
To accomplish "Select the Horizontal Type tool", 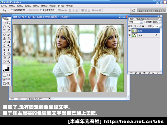I will [x=9, y=50].
